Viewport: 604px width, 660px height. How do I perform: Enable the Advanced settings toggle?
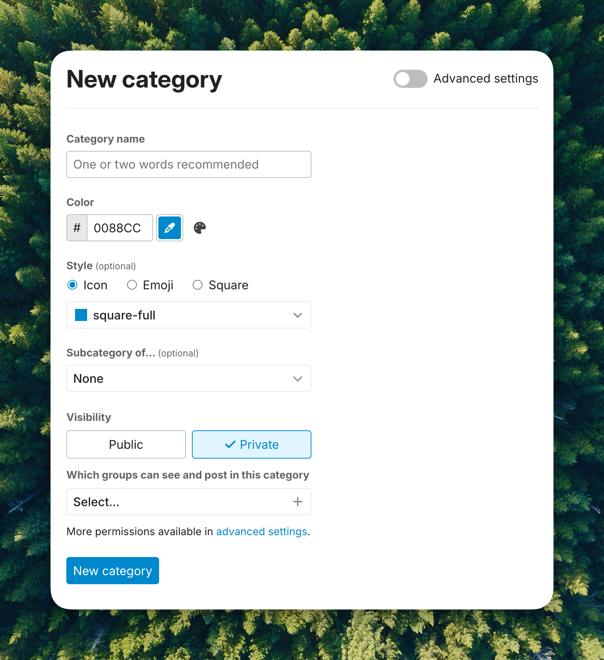click(410, 79)
